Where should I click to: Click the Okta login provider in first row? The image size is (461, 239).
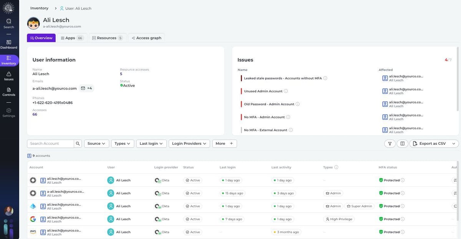pyautogui.click(x=162, y=180)
